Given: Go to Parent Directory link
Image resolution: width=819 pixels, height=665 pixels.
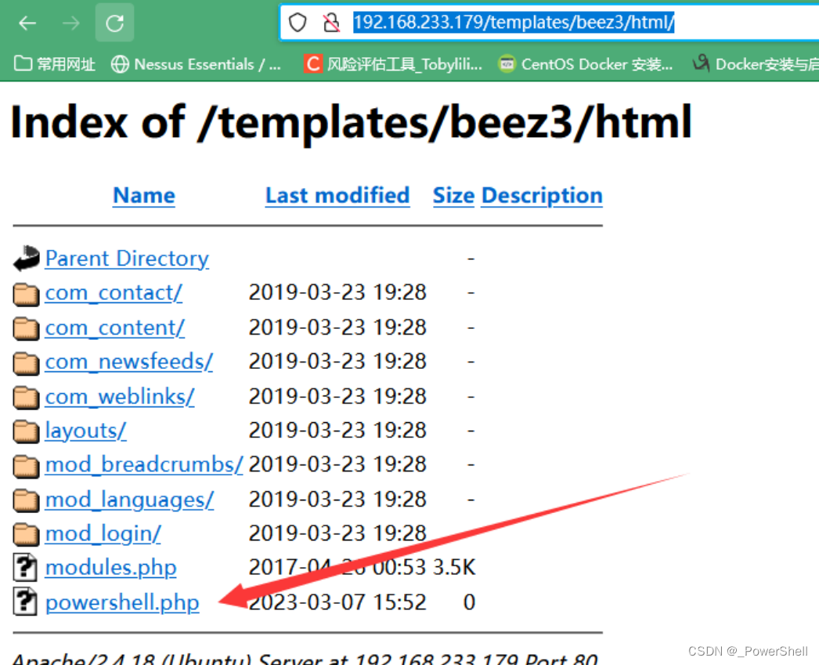Looking at the screenshot, I should 127,258.
